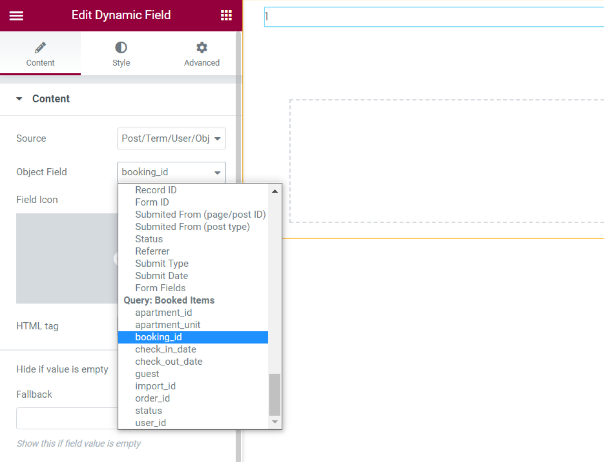
Task: Switch to the Advanced tab
Action: 202,53
